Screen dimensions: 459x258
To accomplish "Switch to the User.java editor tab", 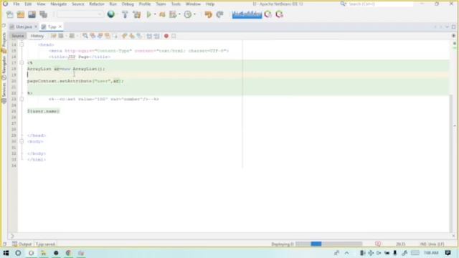I will (24, 27).
